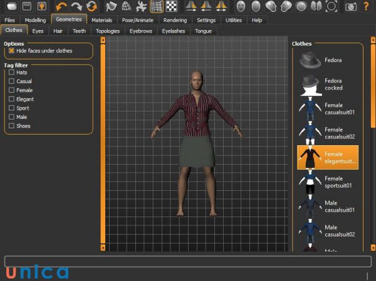Screen dimensions: 376x281
Task: Tick the Shoes tag filter checkbox
Action: [x=12, y=126]
